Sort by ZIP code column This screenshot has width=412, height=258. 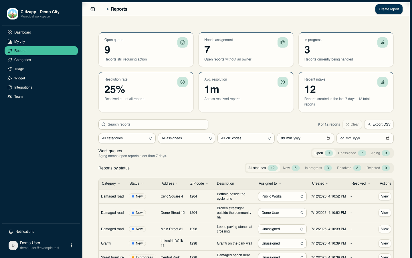point(199,183)
